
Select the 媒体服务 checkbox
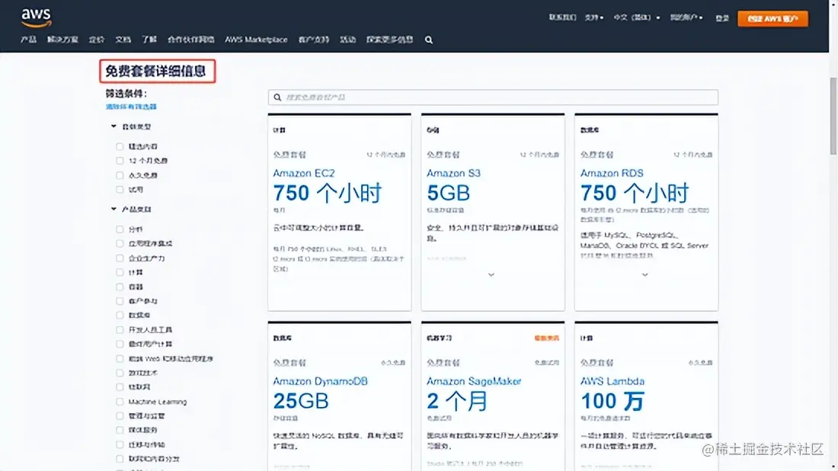click(120, 431)
